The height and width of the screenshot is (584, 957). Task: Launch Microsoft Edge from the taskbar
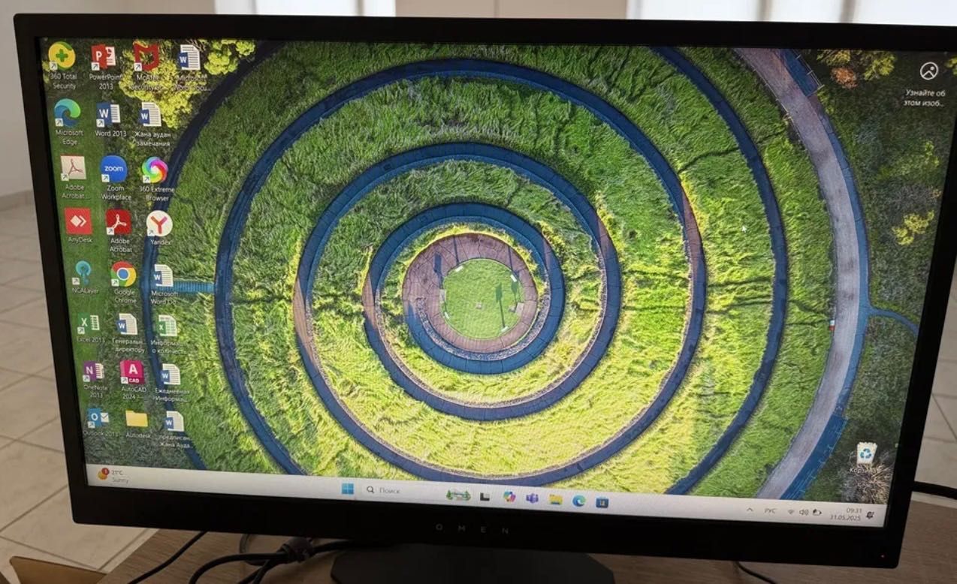point(578,500)
